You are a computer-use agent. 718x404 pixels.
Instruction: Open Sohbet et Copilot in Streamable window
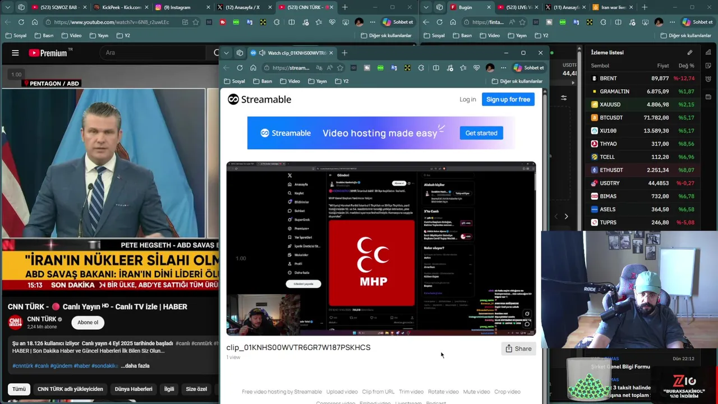coord(528,68)
